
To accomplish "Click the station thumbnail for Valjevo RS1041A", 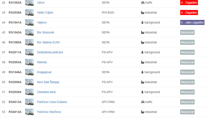I will coord(29,22).
